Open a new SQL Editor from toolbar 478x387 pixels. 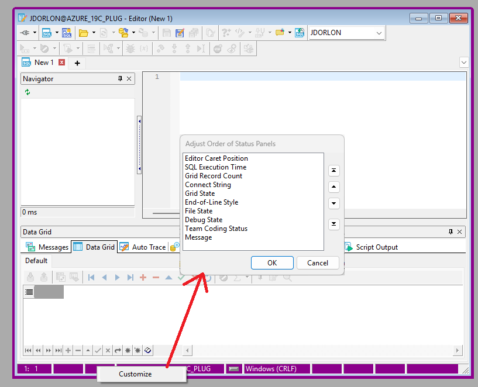tap(47, 33)
